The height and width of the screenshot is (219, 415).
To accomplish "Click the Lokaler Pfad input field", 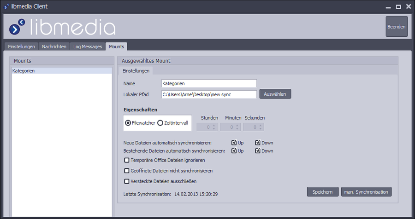I will coord(209,94).
